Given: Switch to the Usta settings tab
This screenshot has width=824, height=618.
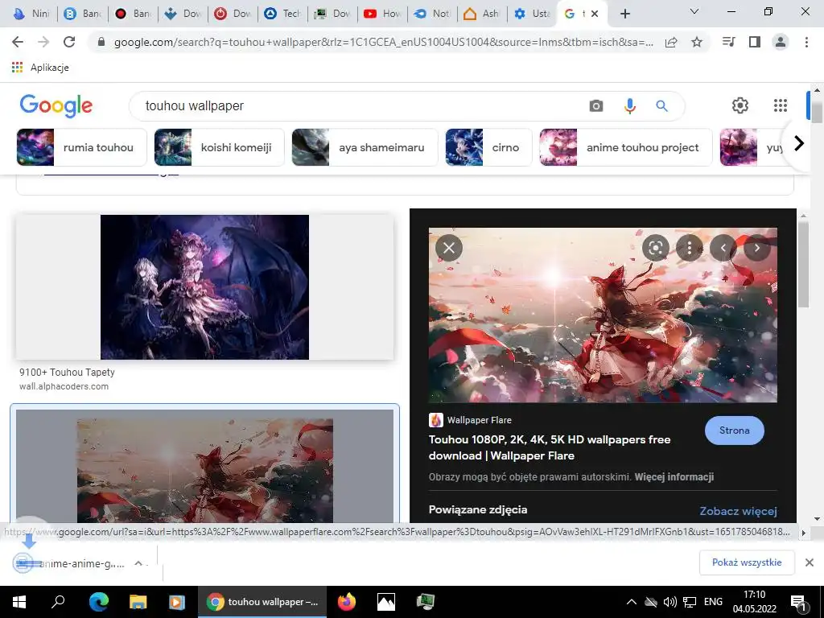Looking at the screenshot, I should 532,14.
